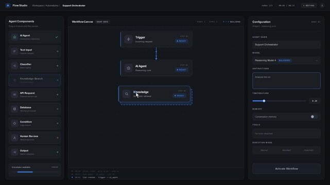Click the modules available progress bar
330x185 pixels.
34,172
